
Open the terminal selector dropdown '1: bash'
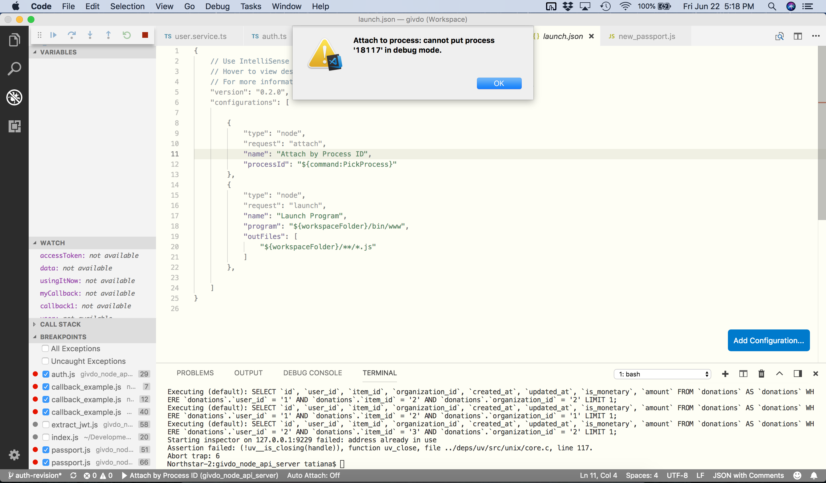[x=662, y=374]
